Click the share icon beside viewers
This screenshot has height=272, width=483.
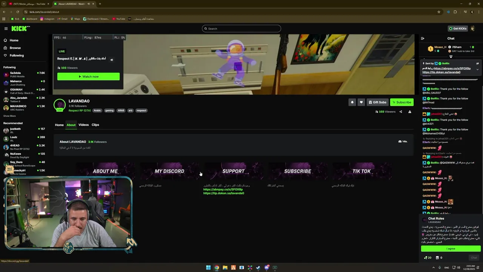[x=401, y=112]
